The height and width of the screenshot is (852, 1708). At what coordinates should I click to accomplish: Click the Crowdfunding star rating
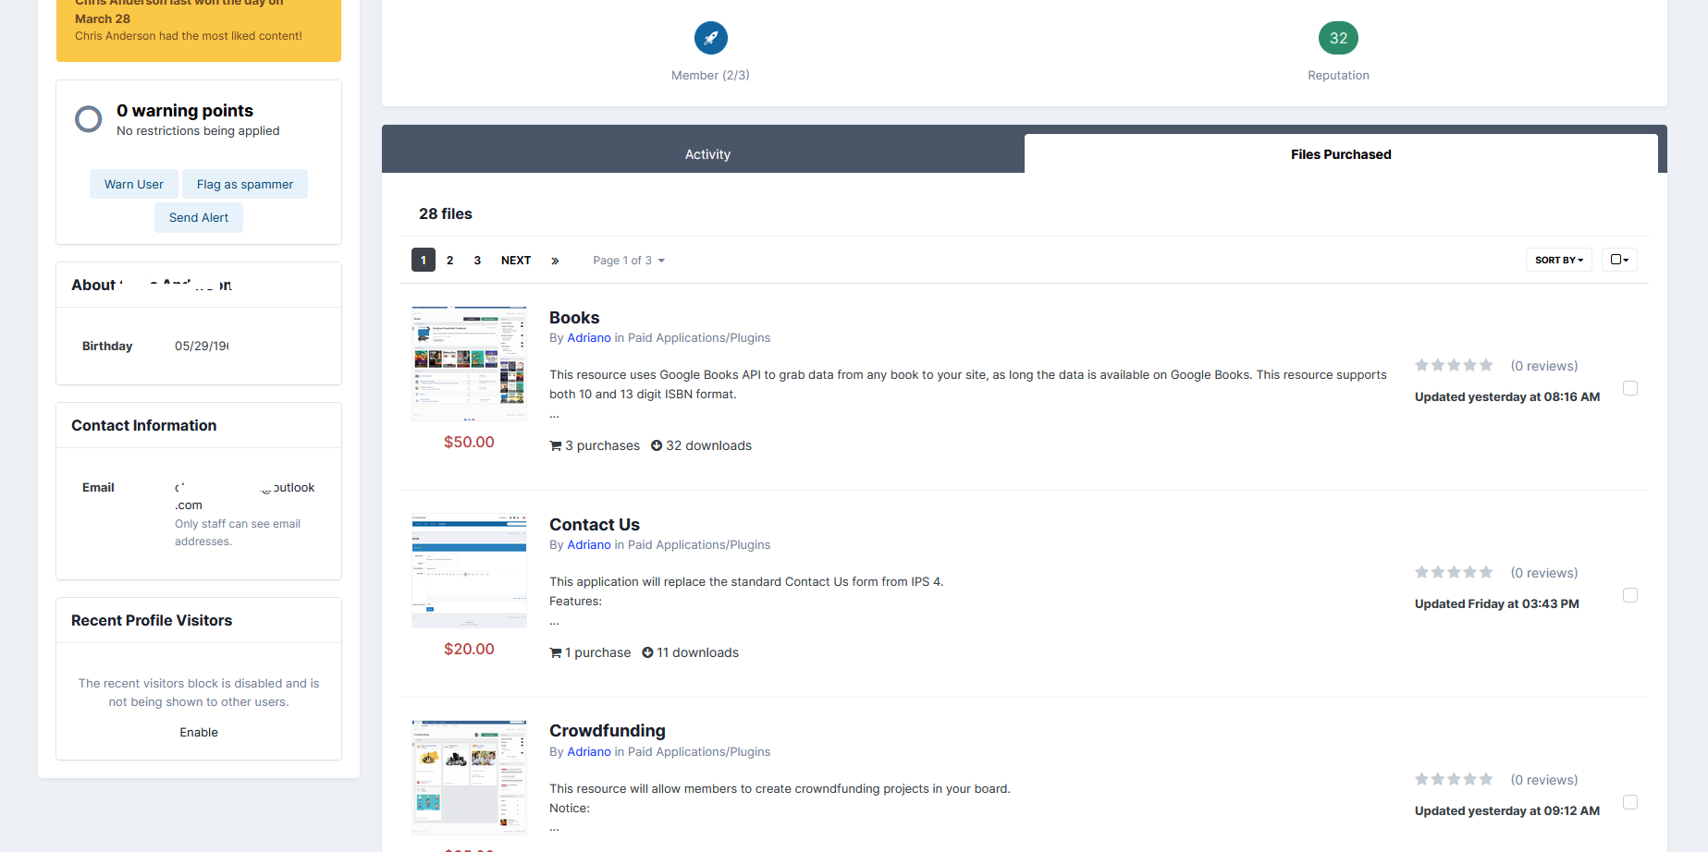pos(1454,780)
